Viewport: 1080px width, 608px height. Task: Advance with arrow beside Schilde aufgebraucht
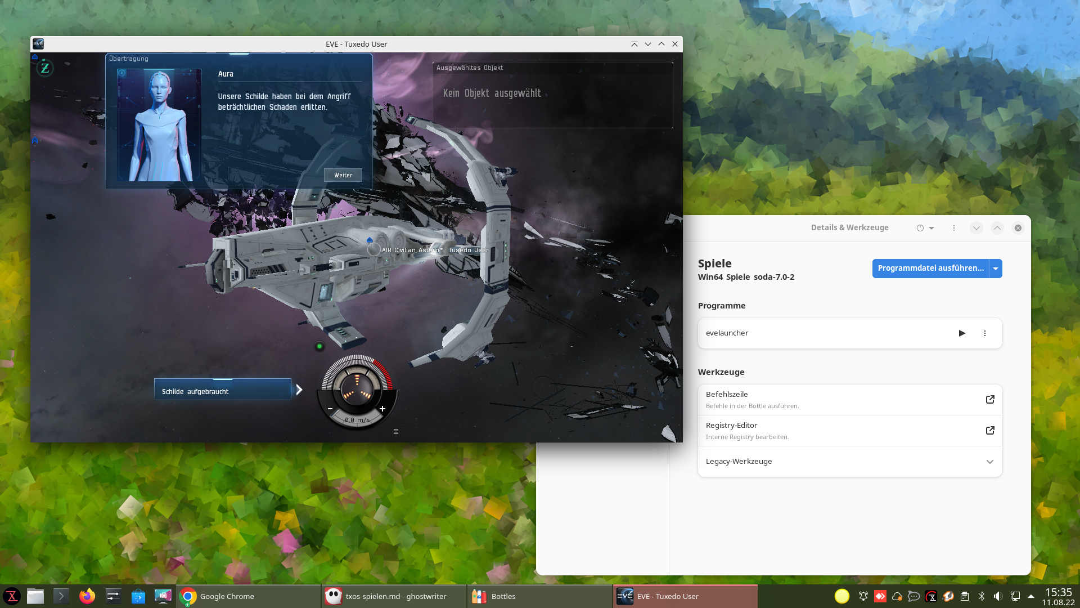299,390
